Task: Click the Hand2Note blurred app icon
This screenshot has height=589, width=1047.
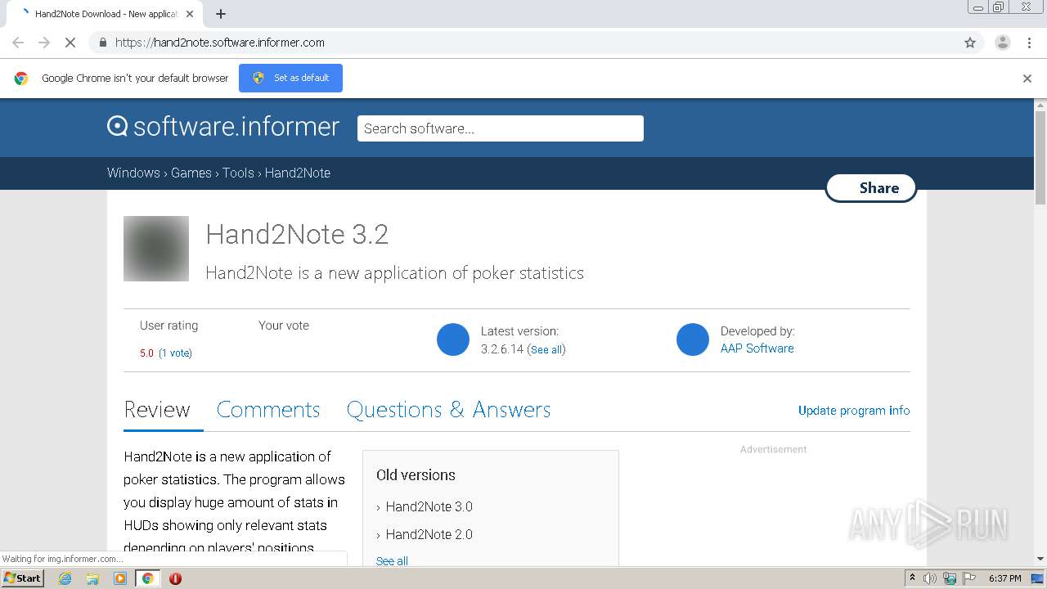Action: [156, 249]
